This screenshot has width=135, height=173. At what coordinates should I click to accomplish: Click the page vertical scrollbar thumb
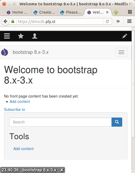tap(133, 84)
